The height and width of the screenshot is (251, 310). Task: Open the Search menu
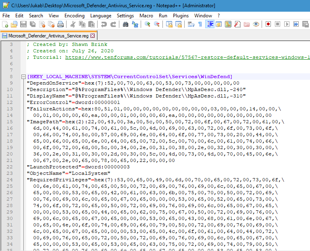coord(36,16)
